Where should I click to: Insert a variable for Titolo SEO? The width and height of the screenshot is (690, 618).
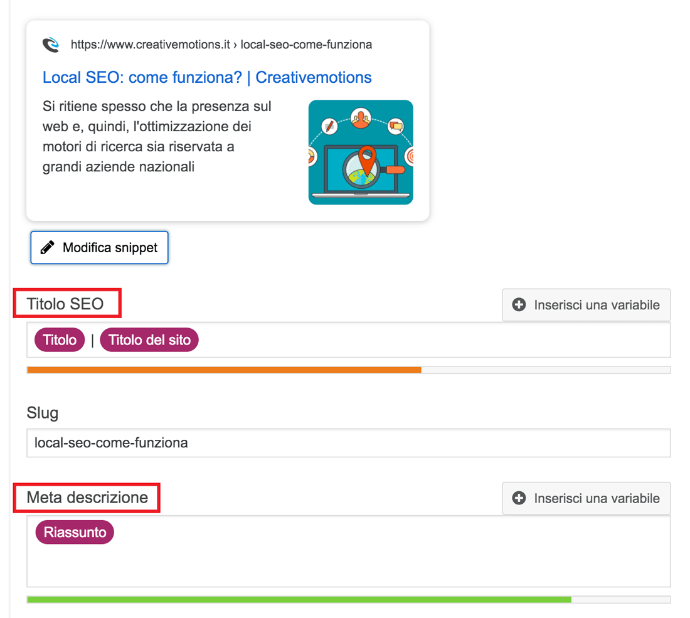pos(586,304)
